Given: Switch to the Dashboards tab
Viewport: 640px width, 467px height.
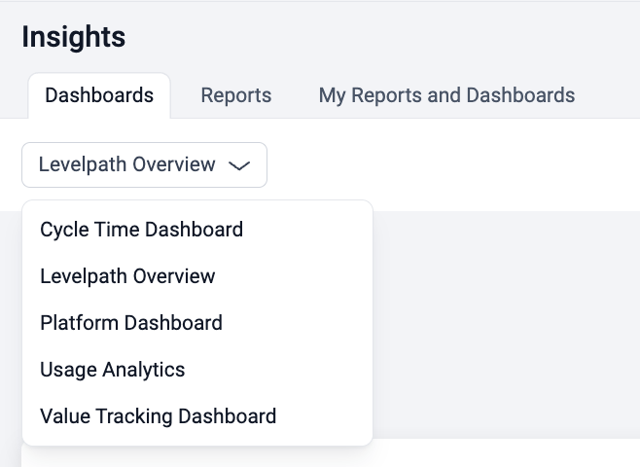Looking at the screenshot, I should pyautogui.click(x=99, y=95).
